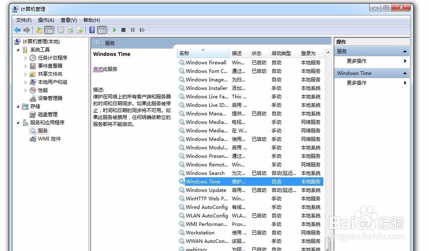
Task: Click the Pause Service icon
Action: tap(133, 30)
